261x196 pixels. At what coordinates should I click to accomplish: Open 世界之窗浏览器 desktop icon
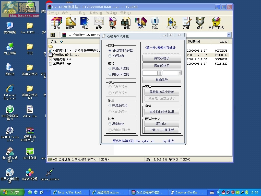click(x=10, y=176)
